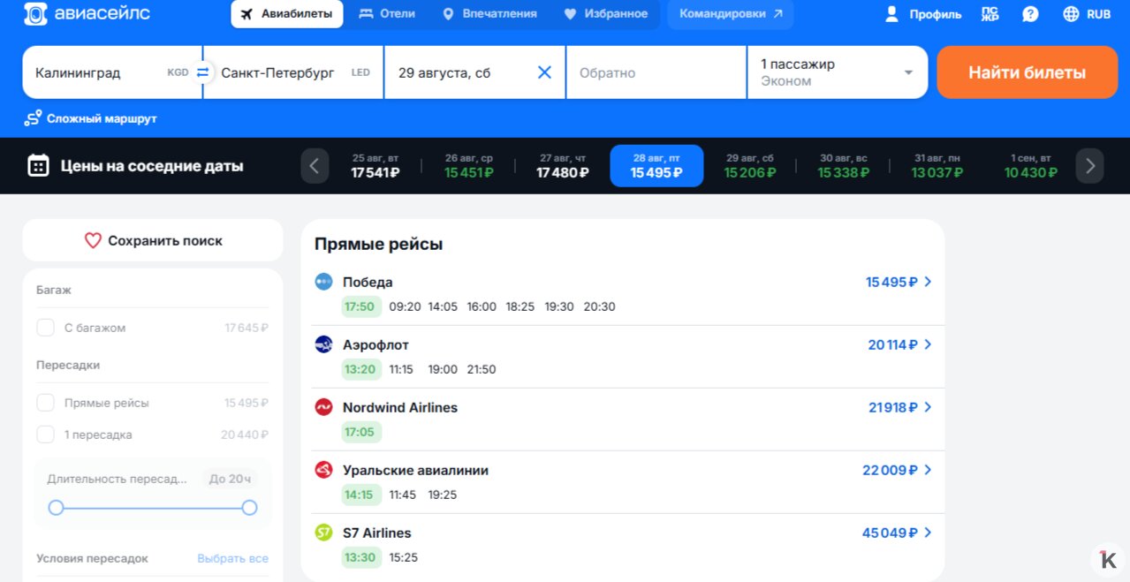Select Aeroflot 13:20 departure time
Screen dimensions: 1130x582
click(360, 369)
